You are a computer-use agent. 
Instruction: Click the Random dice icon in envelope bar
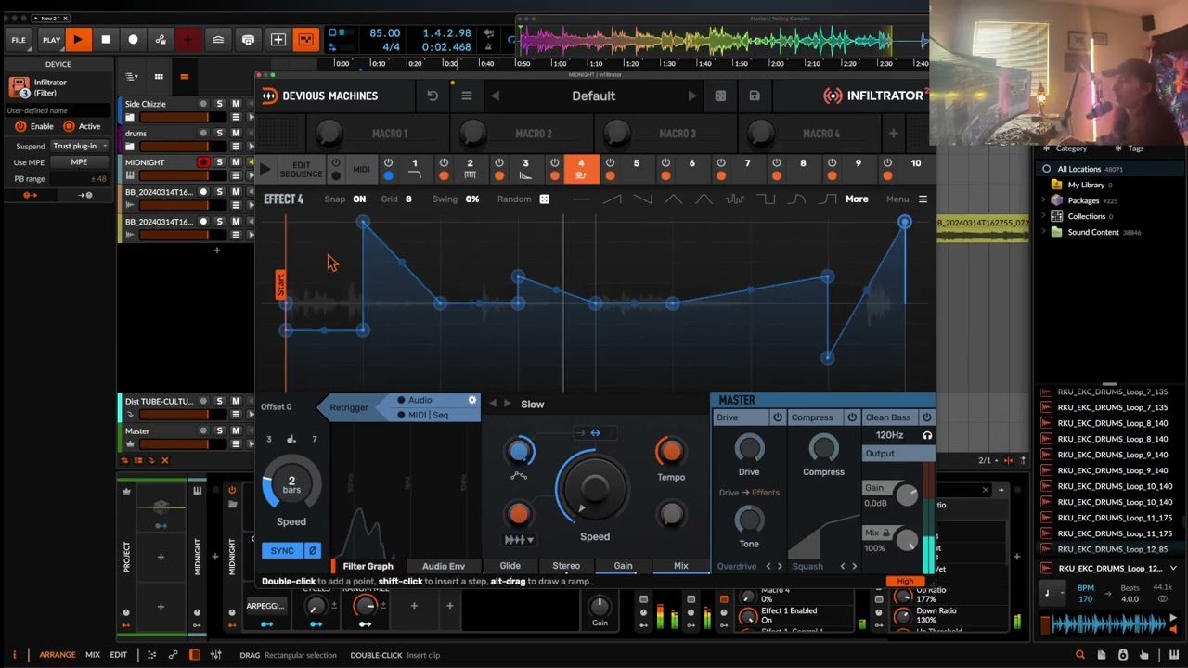545,199
